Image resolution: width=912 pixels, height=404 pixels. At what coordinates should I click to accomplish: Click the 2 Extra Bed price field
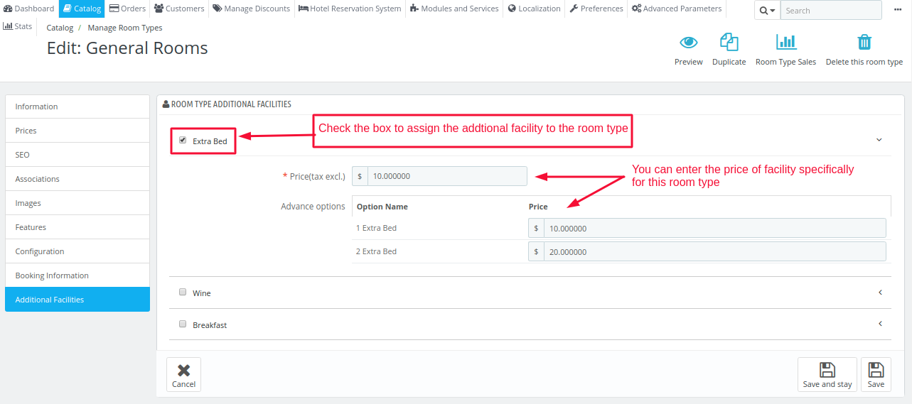click(714, 252)
